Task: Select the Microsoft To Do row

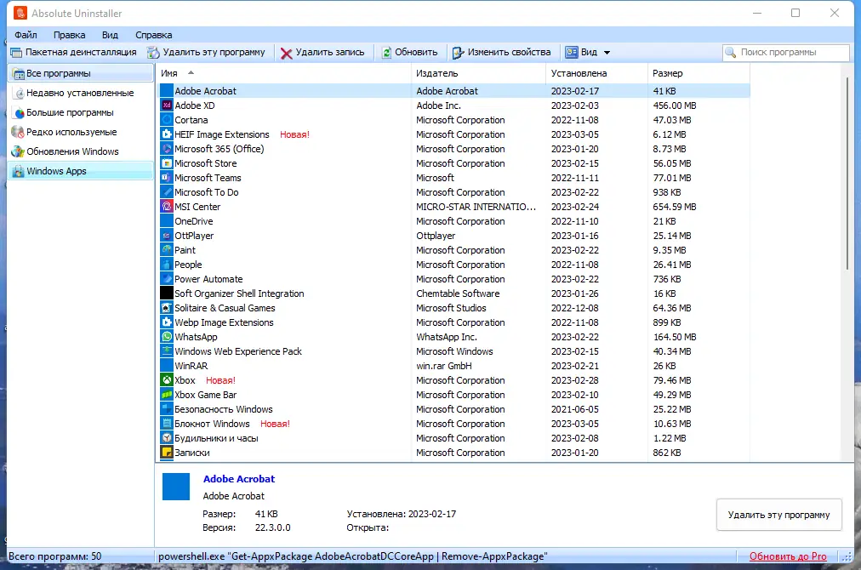Action: click(x=453, y=192)
